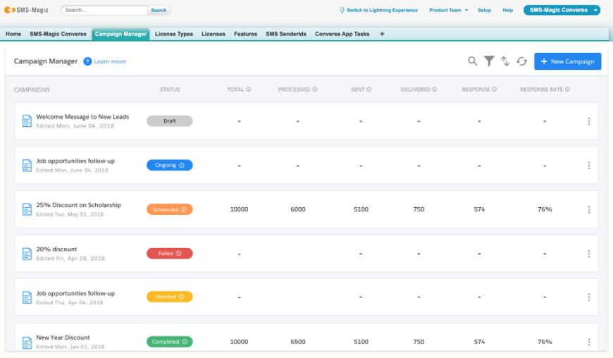Open more options for Ongoing Job opportunities row
The image size is (613, 358).
pyautogui.click(x=589, y=166)
